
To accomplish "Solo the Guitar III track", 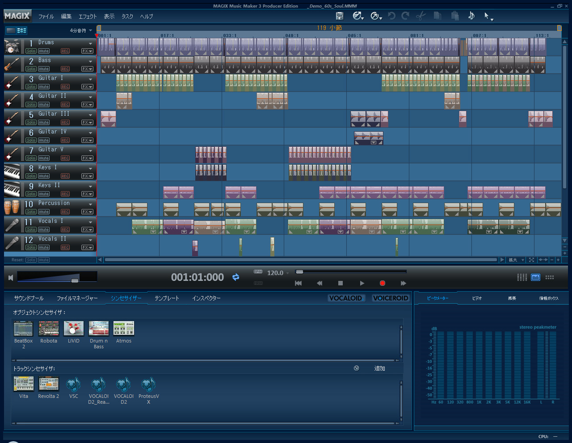I will (31, 122).
